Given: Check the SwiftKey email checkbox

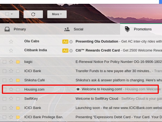Looking at the screenshot, I should (4, 99).
